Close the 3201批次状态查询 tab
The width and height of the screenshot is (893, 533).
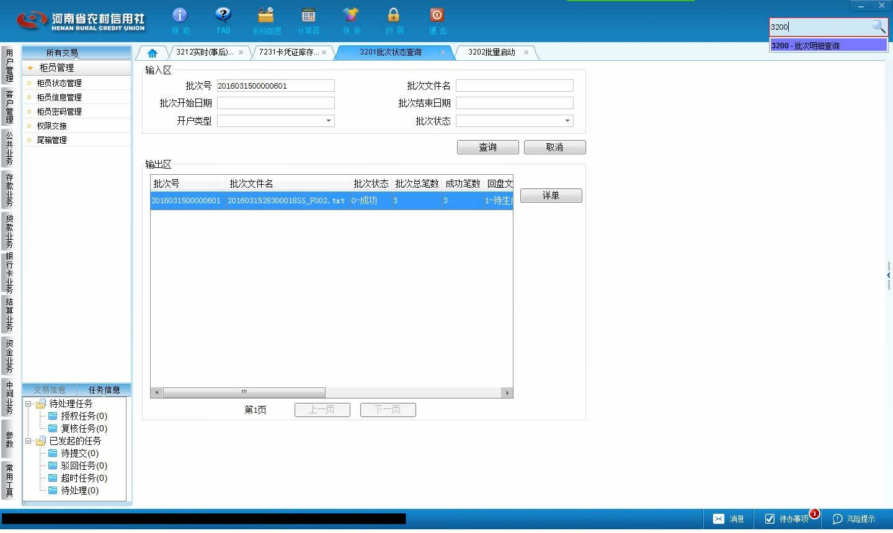pos(443,53)
